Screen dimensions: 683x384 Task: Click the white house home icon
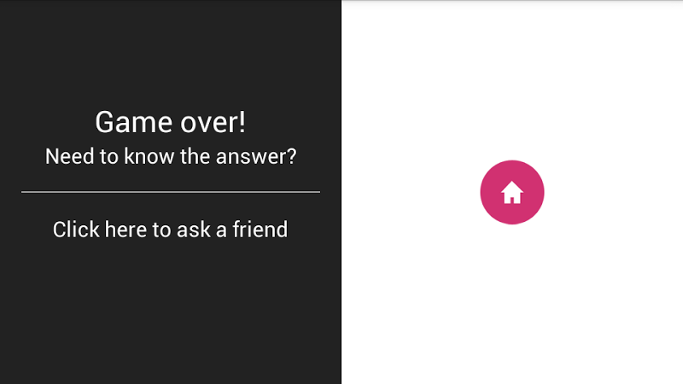point(511,193)
